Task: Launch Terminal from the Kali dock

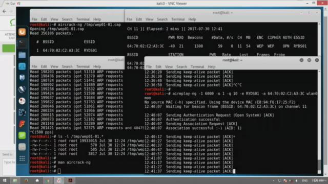Action: 22,43
